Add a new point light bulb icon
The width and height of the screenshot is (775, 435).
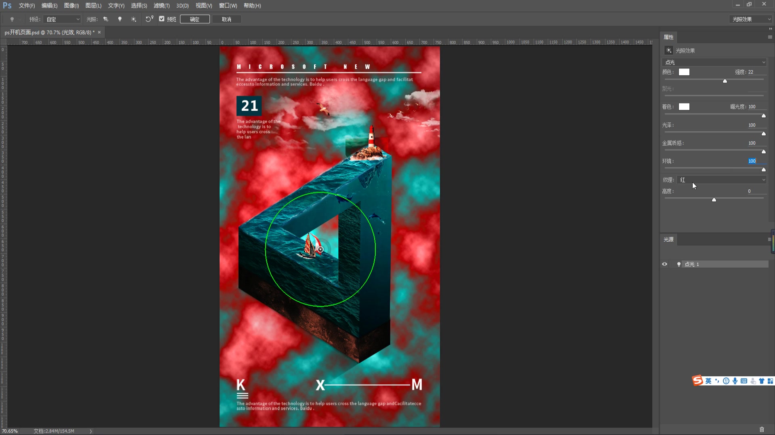pos(120,19)
